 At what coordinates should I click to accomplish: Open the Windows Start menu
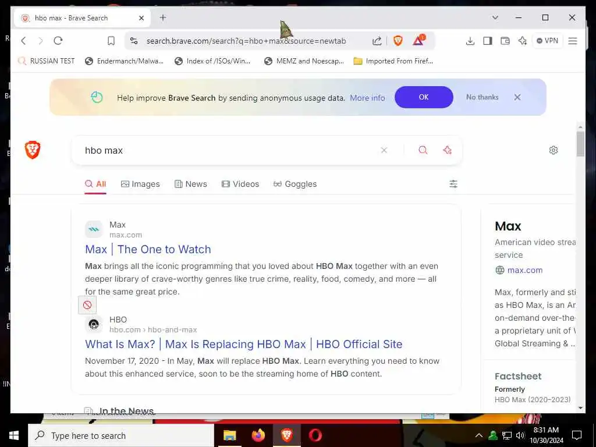(x=14, y=435)
